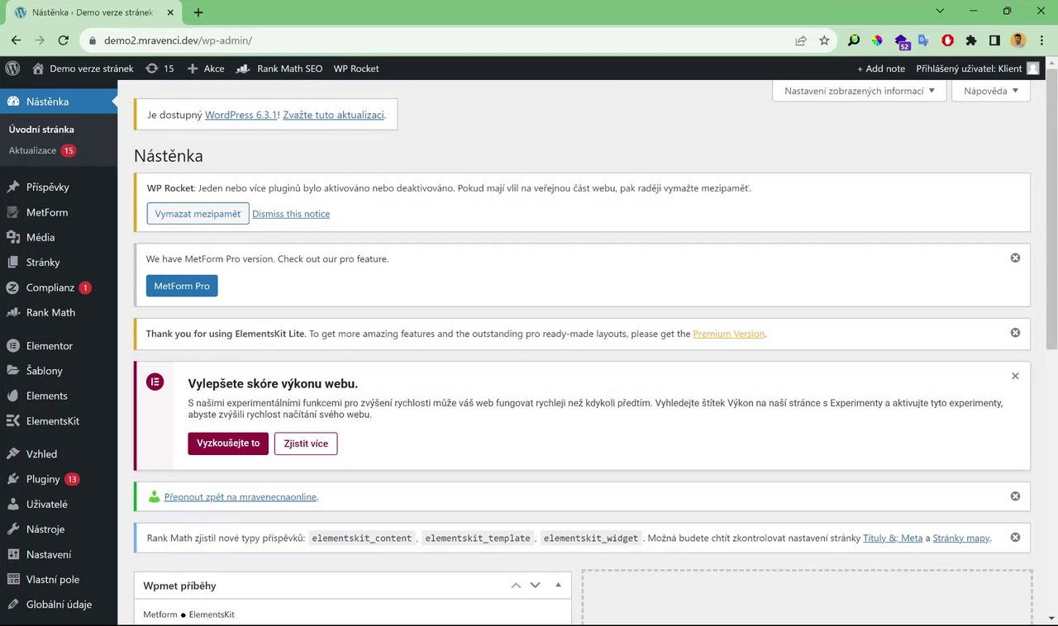
Task: Go back in the browser
Action: [17, 40]
